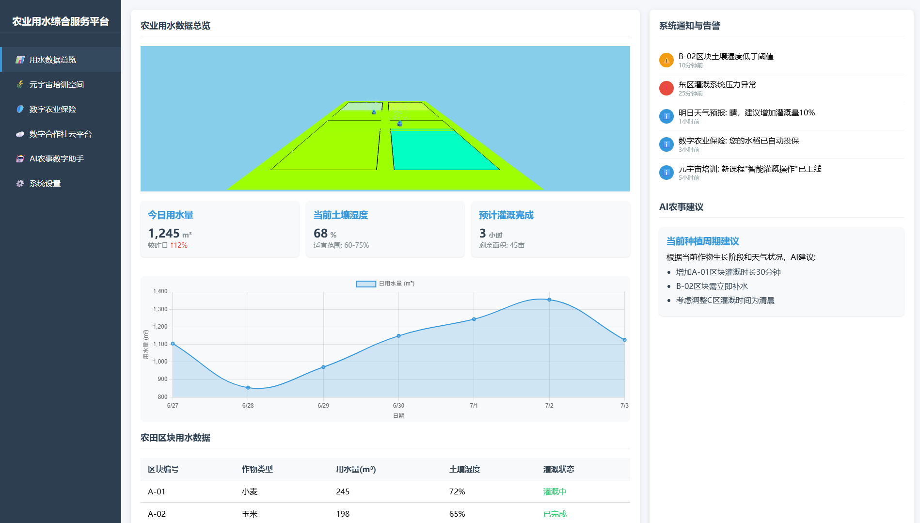Open the 系统设置 menu item
The width and height of the screenshot is (920, 523).
[45, 183]
